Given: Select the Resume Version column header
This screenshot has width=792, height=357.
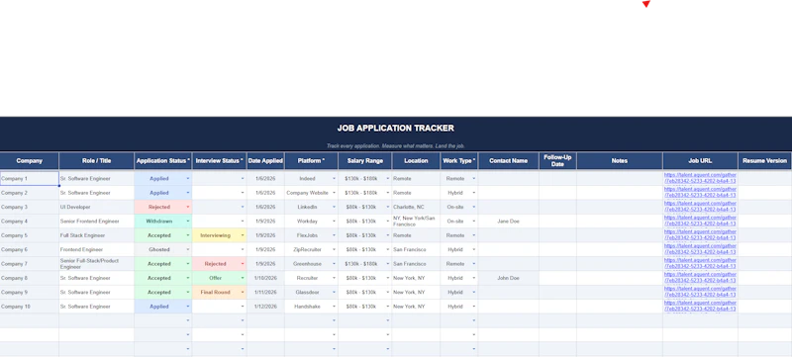Looking at the screenshot, I should pyautogui.click(x=764, y=161).
